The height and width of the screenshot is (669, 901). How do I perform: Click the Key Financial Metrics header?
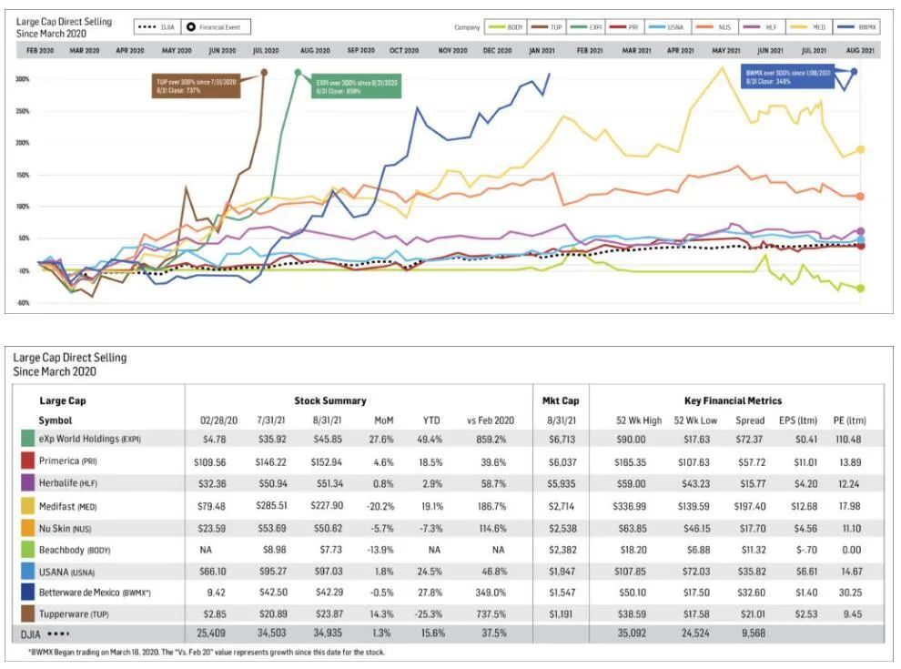[733, 400]
